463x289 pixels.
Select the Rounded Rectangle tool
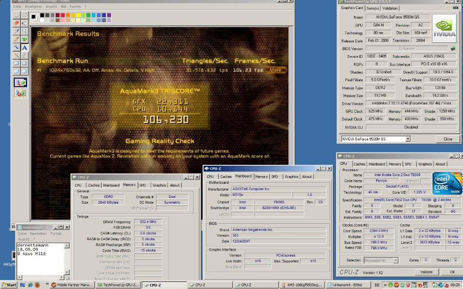[x=24, y=71]
